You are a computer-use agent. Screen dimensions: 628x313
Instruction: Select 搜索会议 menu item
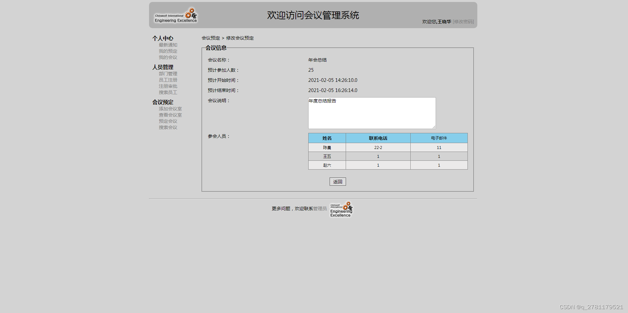point(168,127)
